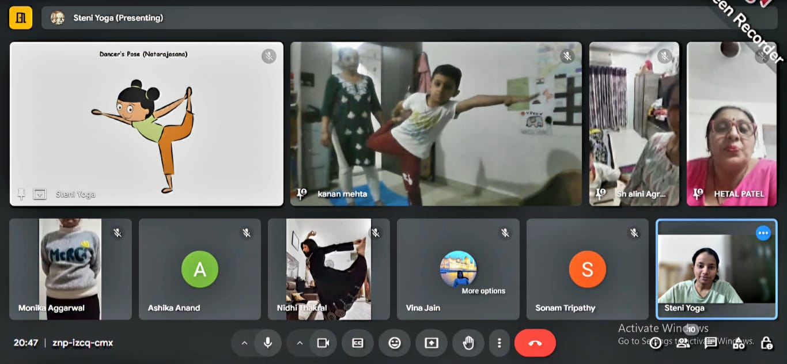Expand video settings with the camera chevron
Screen dimensions: 787x364
300,343
